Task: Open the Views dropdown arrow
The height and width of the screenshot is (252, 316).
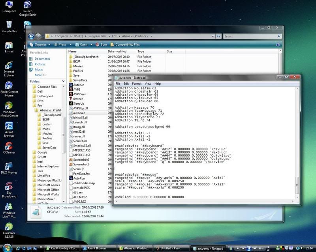Action: [x=71, y=44]
